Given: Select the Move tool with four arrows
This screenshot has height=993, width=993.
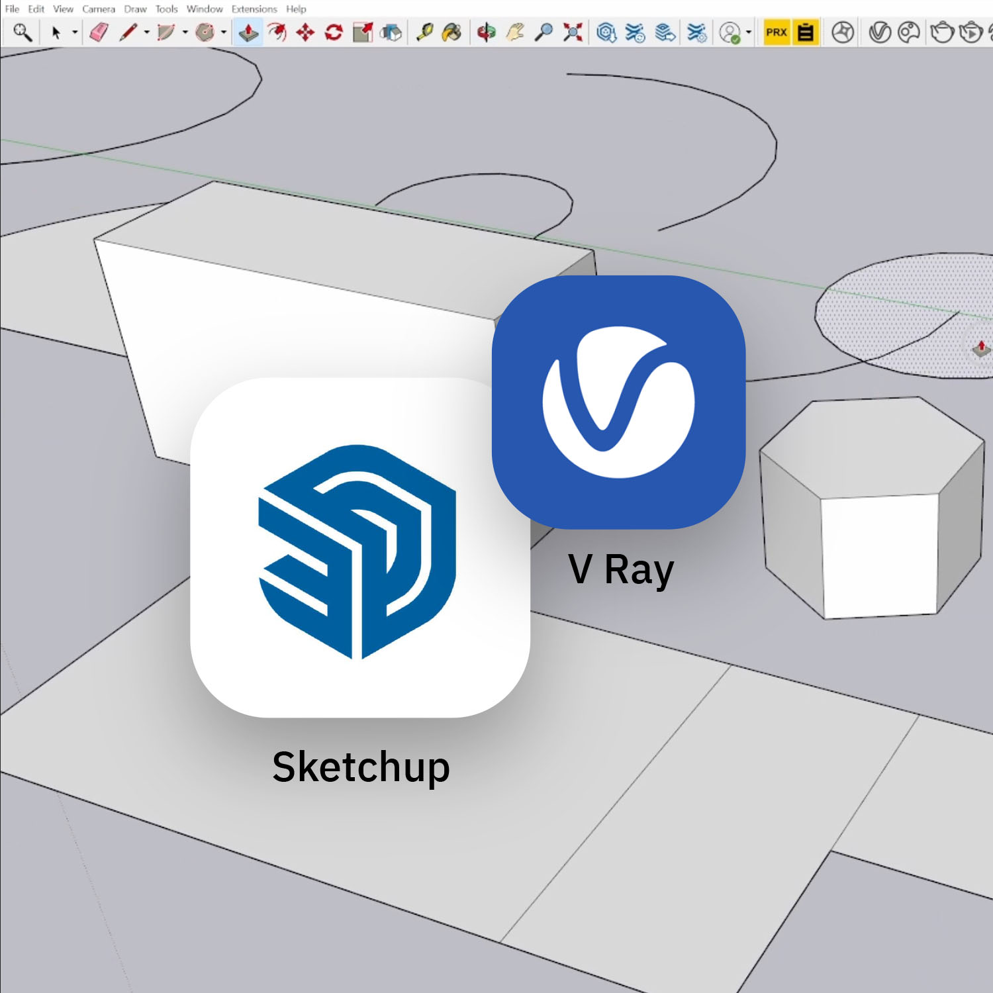Looking at the screenshot, I should click(305, 32).
